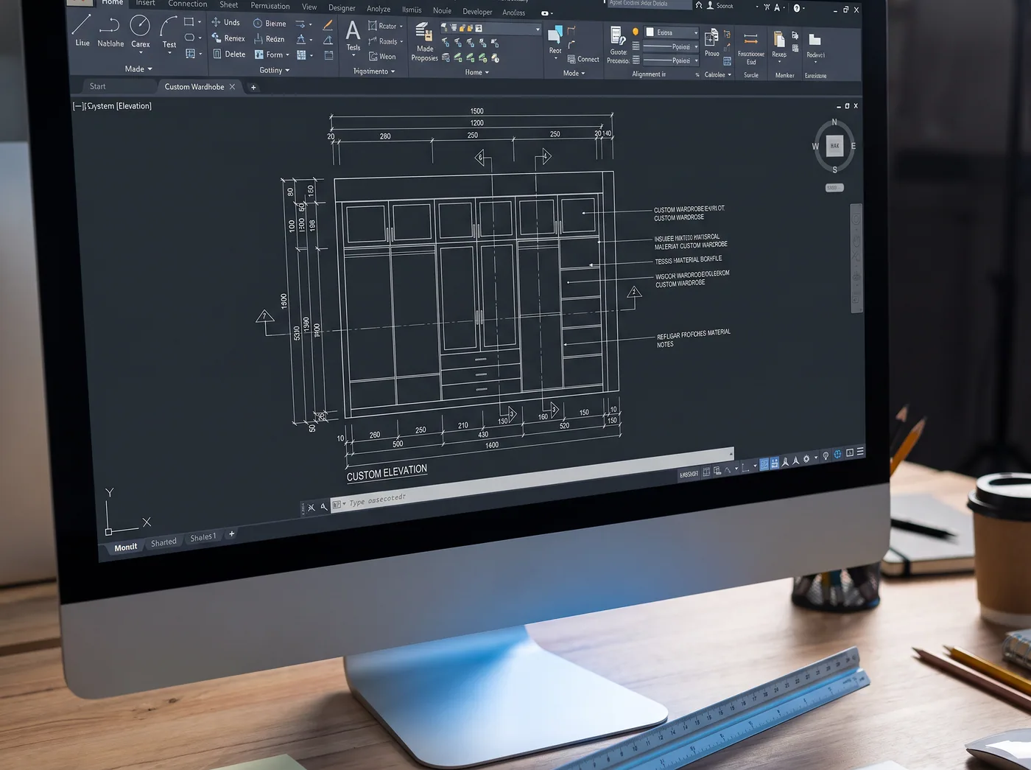Click the white color swatch beside Exiota
The height and width of the screenshot is (770, 1031).
(x=650, y=32)
